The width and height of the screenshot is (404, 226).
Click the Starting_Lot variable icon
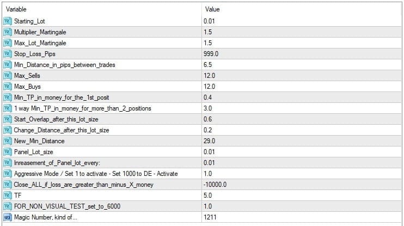click(8, 21)
